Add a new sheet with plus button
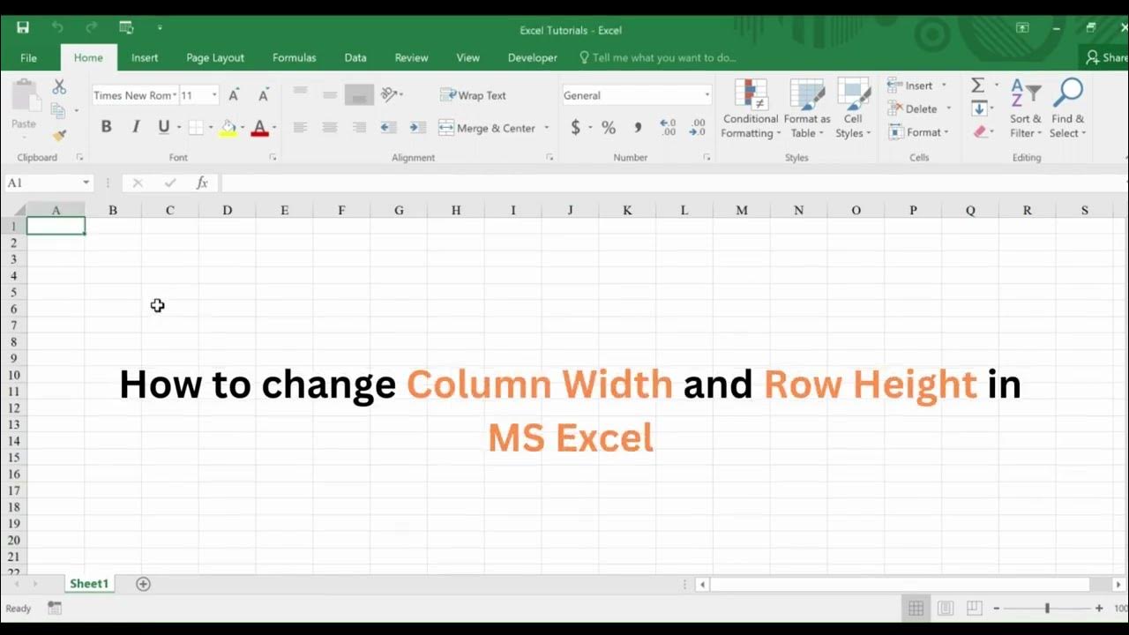 [x=143, y=584]
